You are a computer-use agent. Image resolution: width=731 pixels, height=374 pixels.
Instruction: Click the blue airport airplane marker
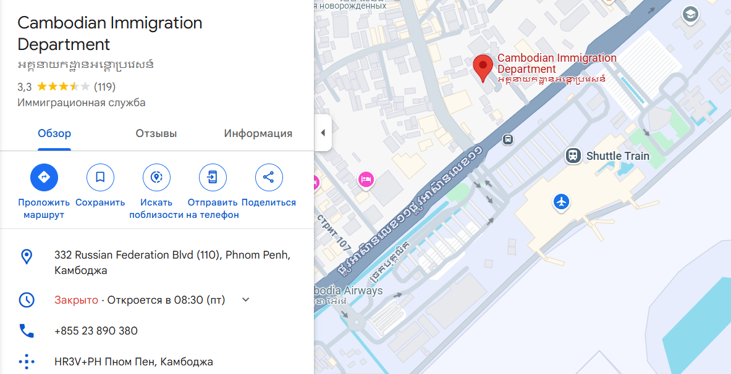click(561, 202)
